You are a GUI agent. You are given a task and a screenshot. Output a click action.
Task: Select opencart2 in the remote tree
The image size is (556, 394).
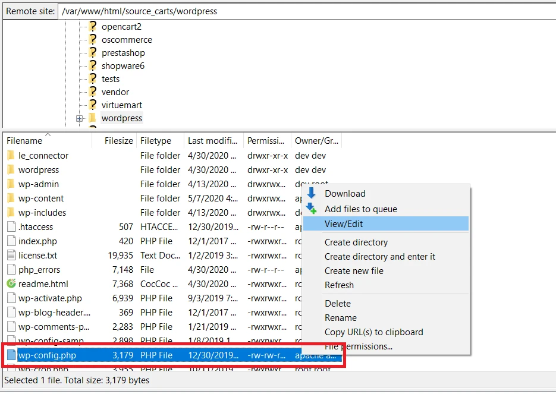pyautogui.click(x=121, y=27)
